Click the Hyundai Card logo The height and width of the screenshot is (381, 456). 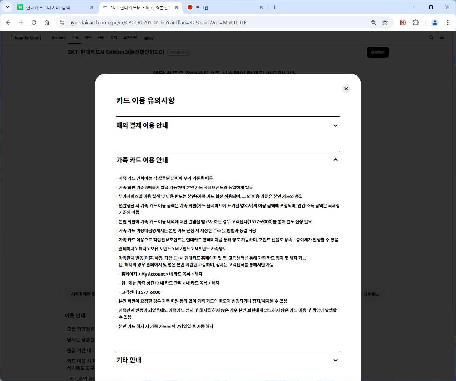26,38
